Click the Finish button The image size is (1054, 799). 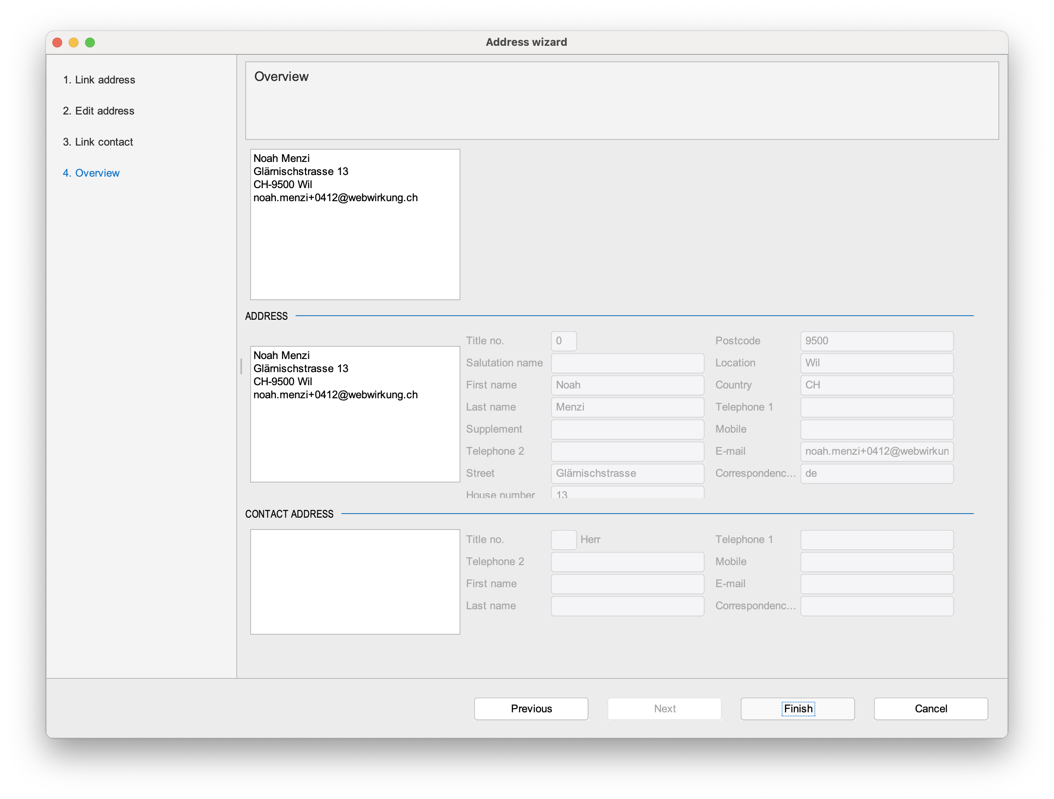pos(797,709)
